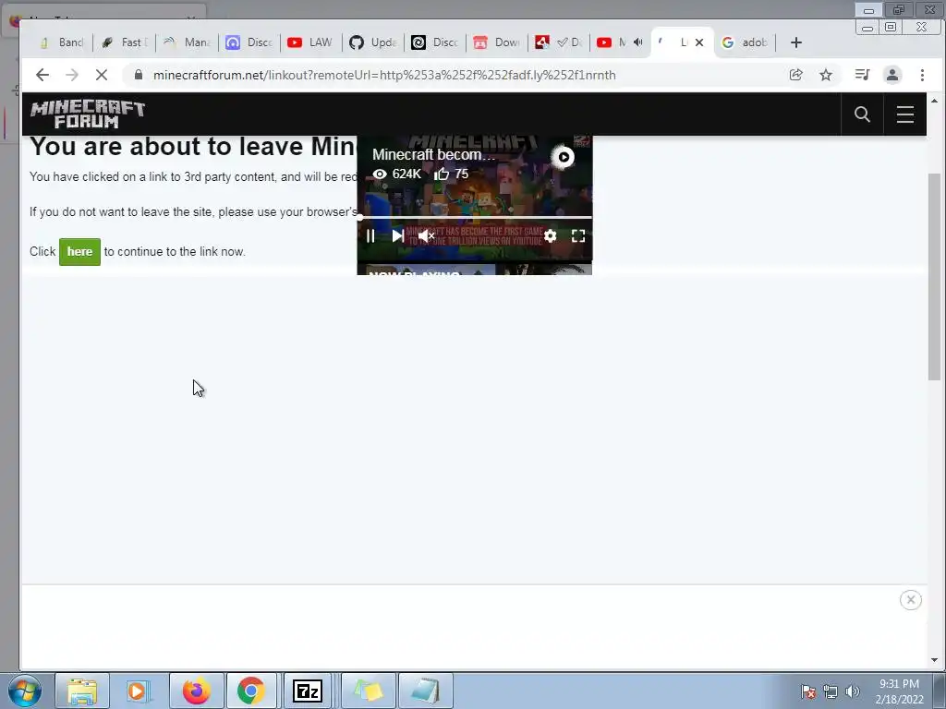Viewport: 946px width, 709px height.
Task: Open 7-Zip from the taskbar
Action: click(x=307, y=691)
